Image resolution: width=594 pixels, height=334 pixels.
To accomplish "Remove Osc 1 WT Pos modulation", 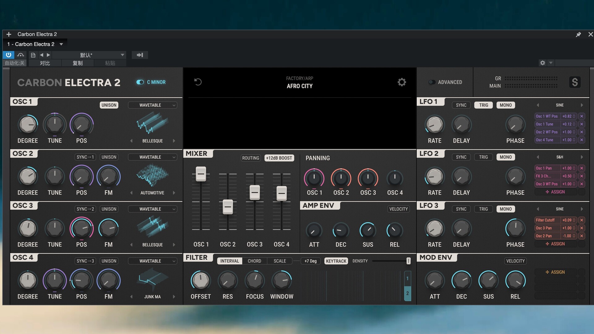I will [582, 116].
